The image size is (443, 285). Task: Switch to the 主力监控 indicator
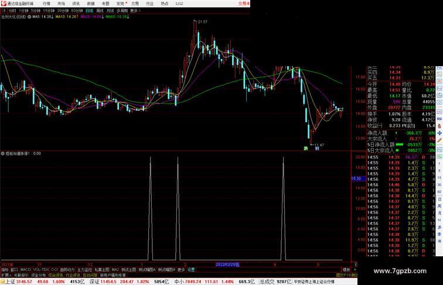85,270
